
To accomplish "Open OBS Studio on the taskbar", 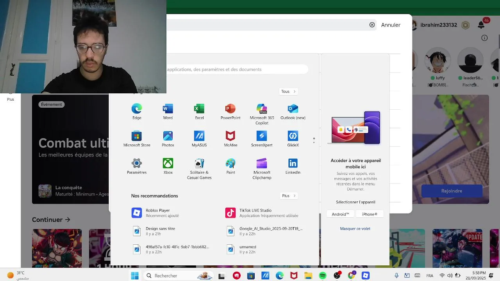I will [337, 276].
